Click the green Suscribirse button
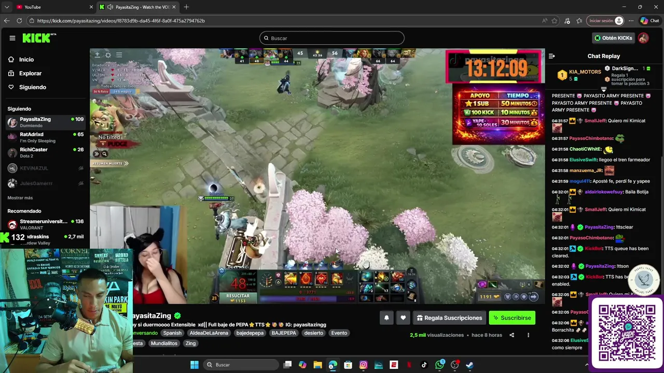This screenshot has height=373, width=664. [x=512, y=318]
